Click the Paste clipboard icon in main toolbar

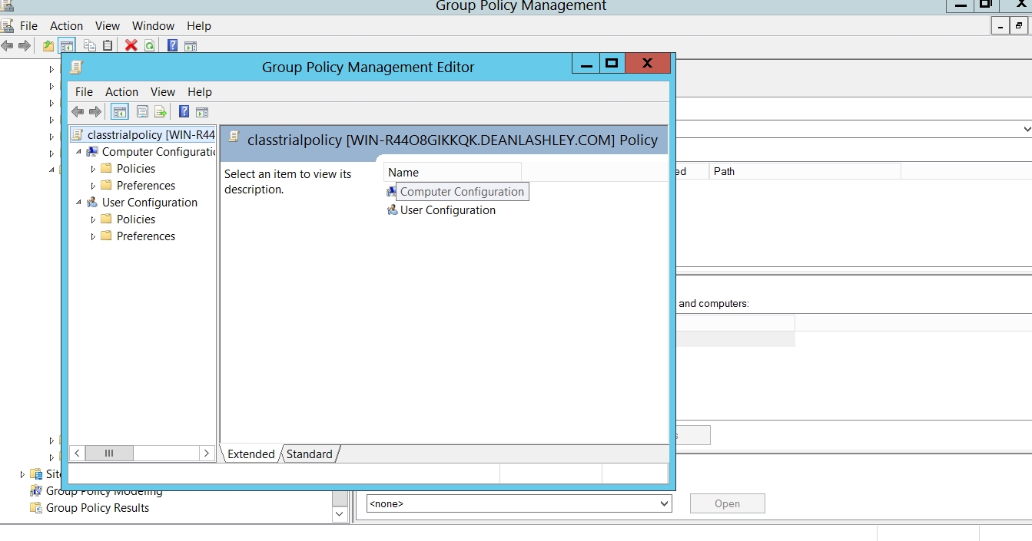click(x=108, y=45)
